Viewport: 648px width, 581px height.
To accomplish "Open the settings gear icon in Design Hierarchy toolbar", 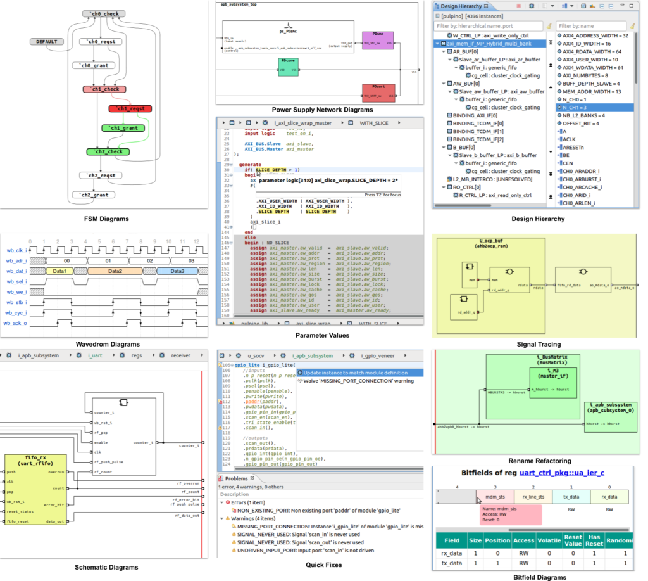I will pyautogui.click(x=532, y=6).
